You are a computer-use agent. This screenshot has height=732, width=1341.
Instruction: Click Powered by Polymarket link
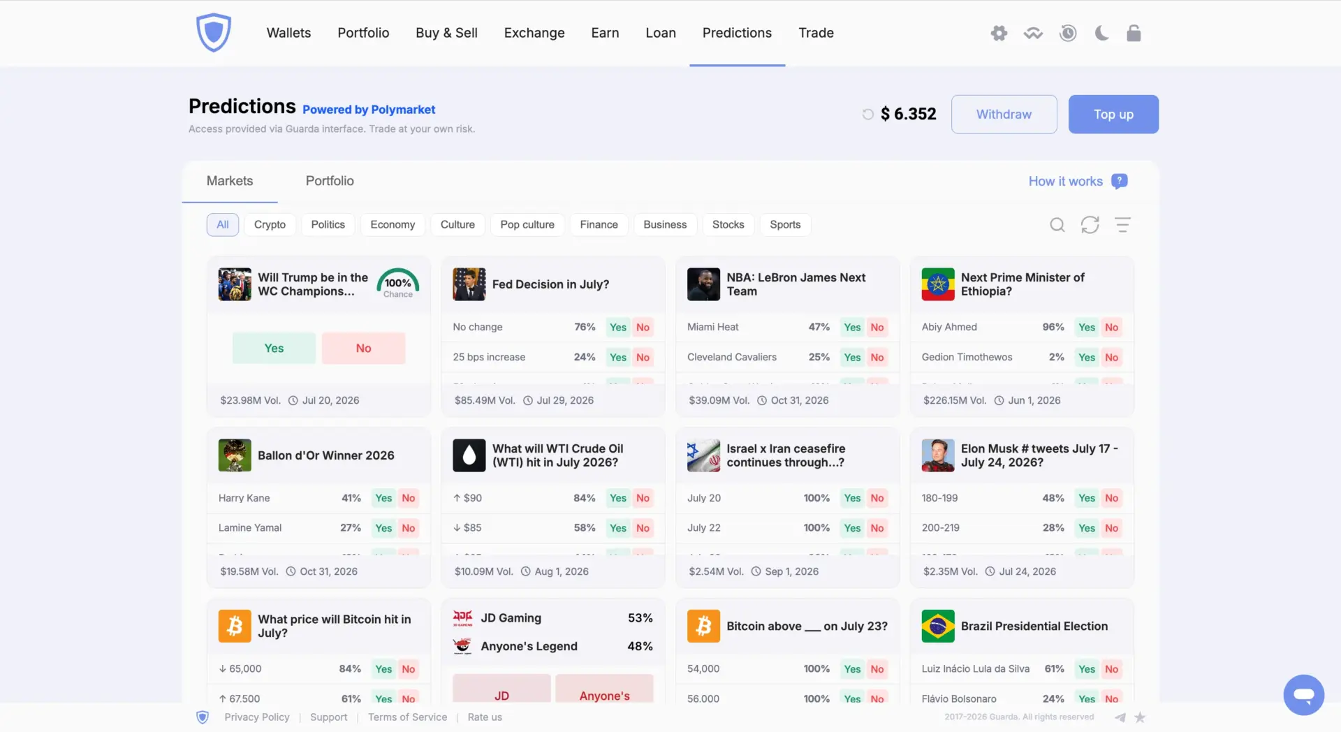click(x=369, y=110)
